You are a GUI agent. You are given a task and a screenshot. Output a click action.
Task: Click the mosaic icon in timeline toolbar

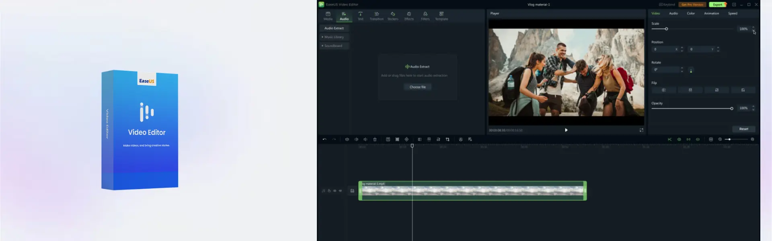tap(397, 139)
